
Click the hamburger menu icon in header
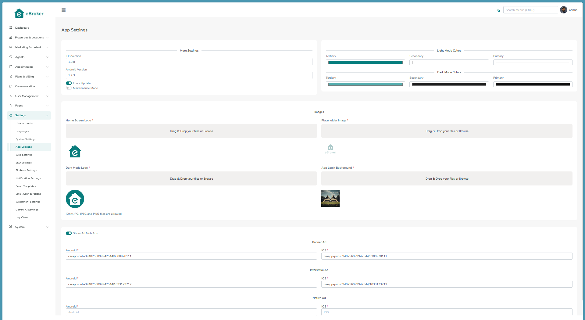(x=63, y=10)
